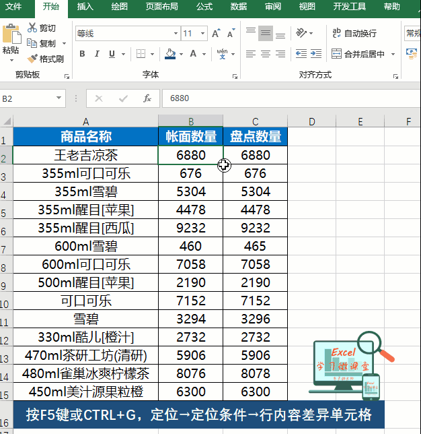
Task: Click cell 480ml雀巢冰爽柠檬茶
Action: pos(85,373)
